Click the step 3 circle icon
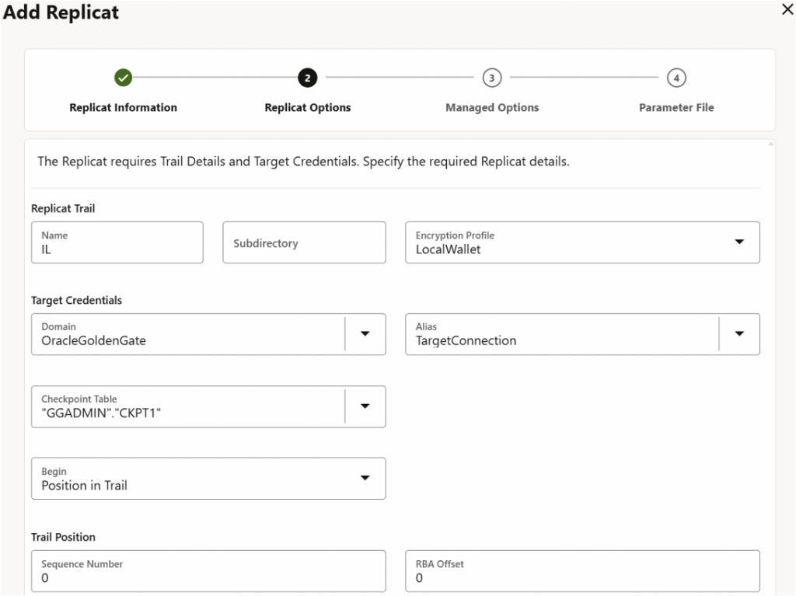The height and width of the screenshot is (596, 796). (x=491, y=78)
